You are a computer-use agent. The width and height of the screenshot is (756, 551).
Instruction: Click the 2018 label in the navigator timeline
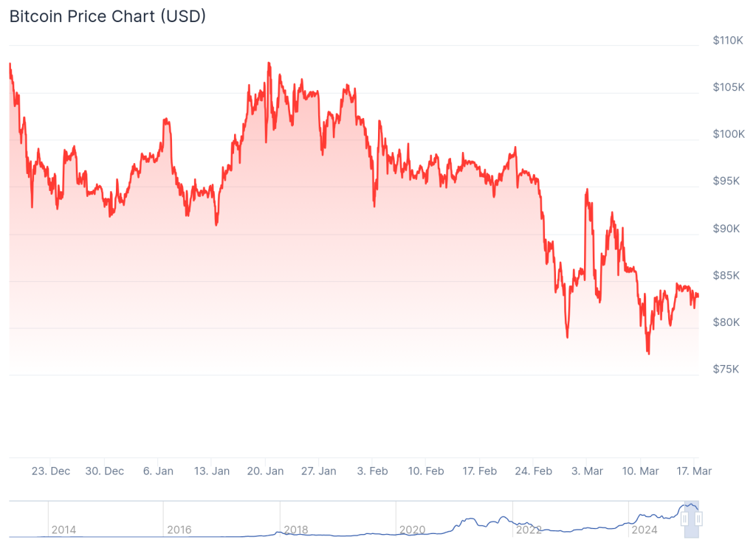pyautogui.click(x=296, y=530)
